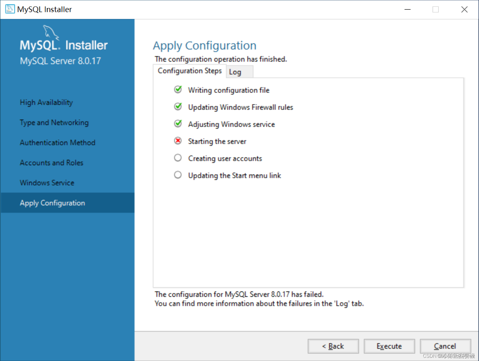Click the checkmark next to Updating Windows Firewall rules

pyautogui.click(x=178, y=107)
